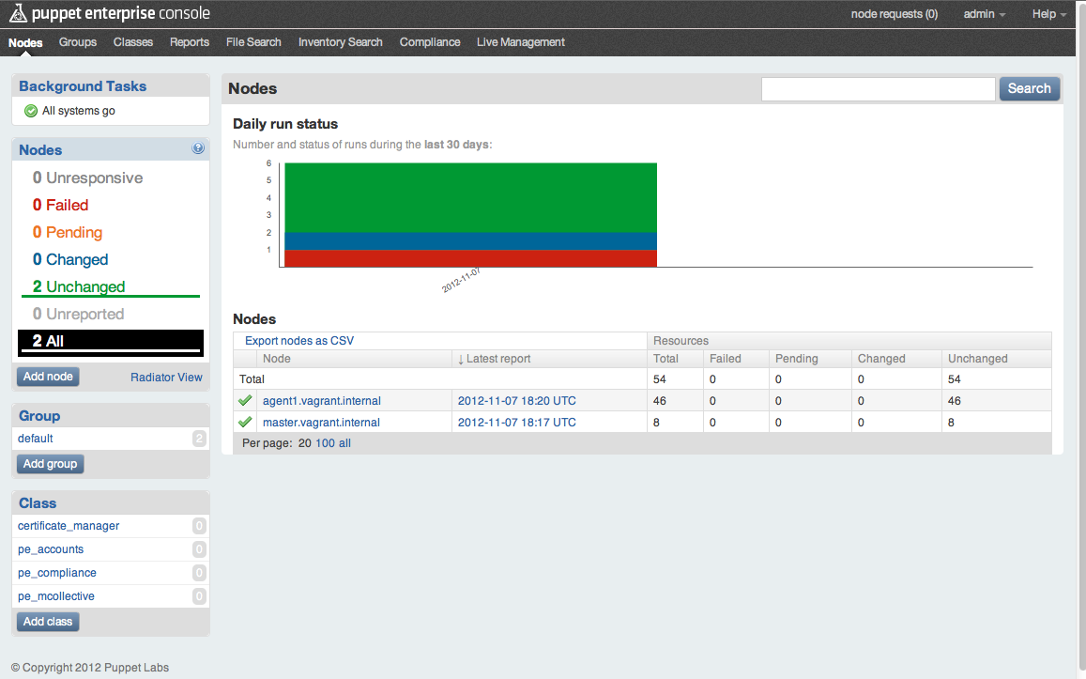Focus the node search input field

[879, 88]
